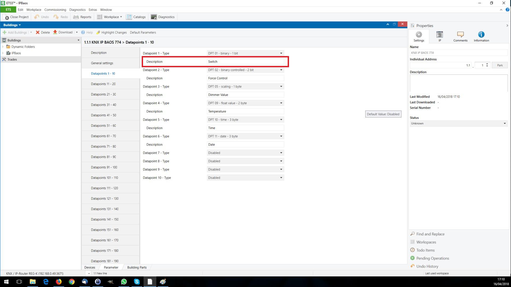Click the Highlight Changes toggle
The image size is (511, 287).
coord(111,32)
